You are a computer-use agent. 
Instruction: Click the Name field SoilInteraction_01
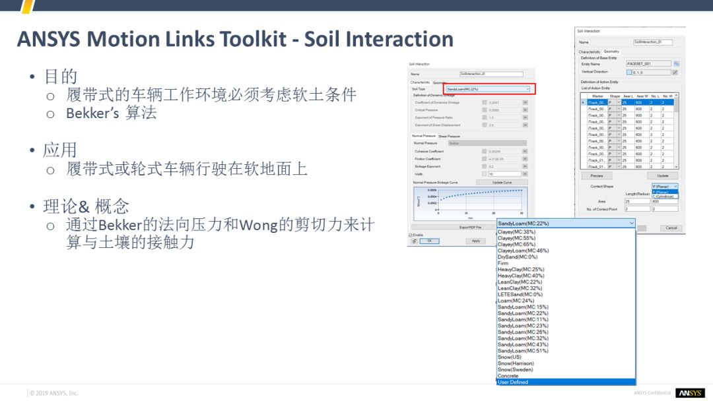tap(652, 42)
